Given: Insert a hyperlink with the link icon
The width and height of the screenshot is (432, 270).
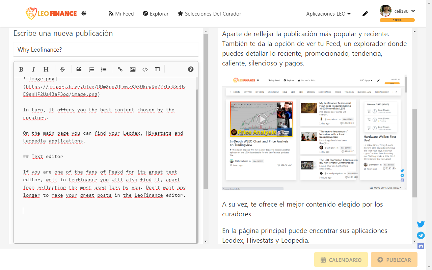Looking at the screenshot, I should [x=120, y=69].
